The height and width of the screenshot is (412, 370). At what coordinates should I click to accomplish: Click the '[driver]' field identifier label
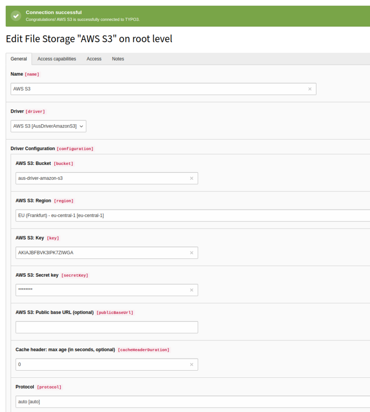[x=35, y=111]
